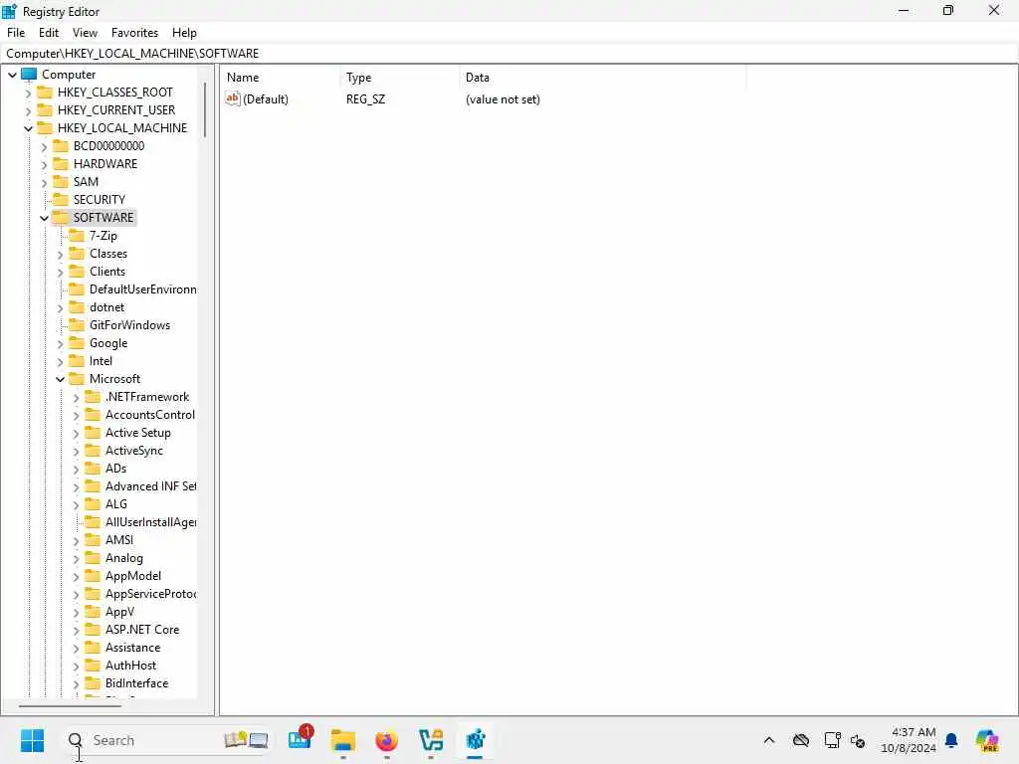Select the ALG key
This screenshot has width=1019, height=764.
[x=116, y=504]
